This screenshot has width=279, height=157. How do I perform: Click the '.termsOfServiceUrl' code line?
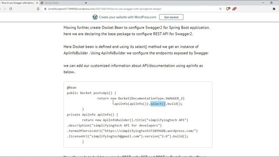(133, 131)
